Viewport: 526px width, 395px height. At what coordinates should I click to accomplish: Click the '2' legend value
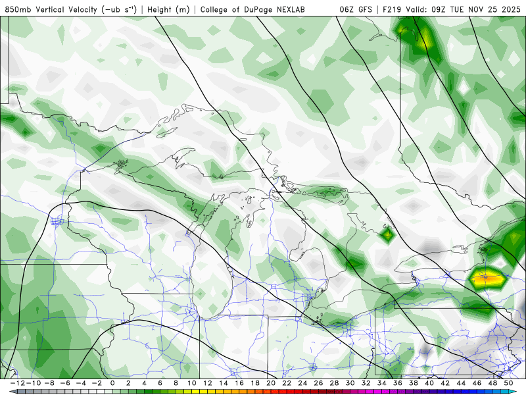point(128,383)
